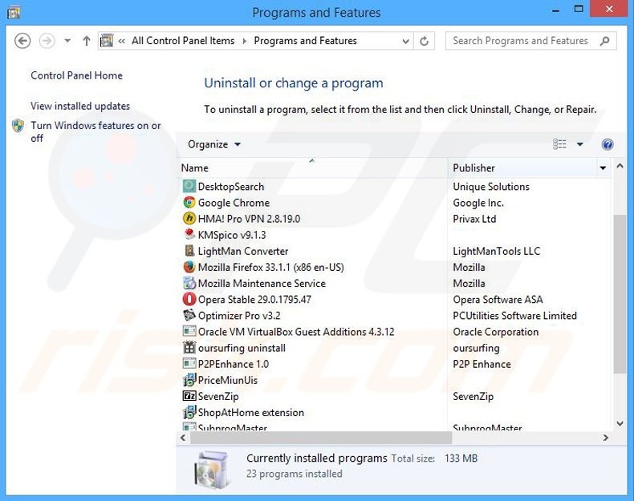Click the title bar window icon
The width and height of the screenshot is (634, 501).
14,12
